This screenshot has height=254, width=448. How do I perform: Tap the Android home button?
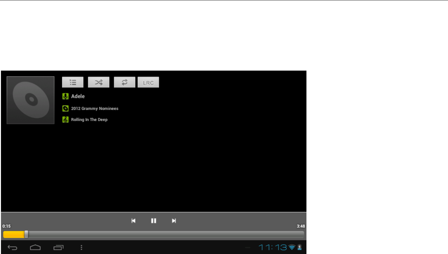click(x=35, y=247)
